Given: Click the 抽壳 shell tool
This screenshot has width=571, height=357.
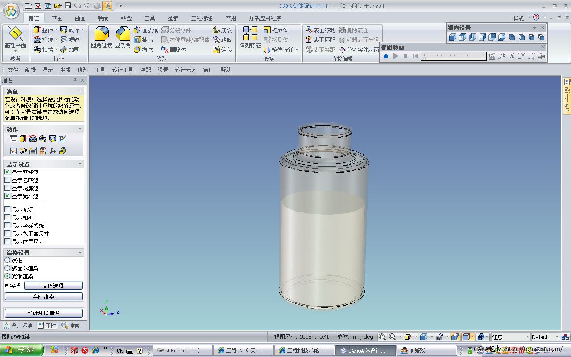Looking at the screenshot, I should (144, 40).
